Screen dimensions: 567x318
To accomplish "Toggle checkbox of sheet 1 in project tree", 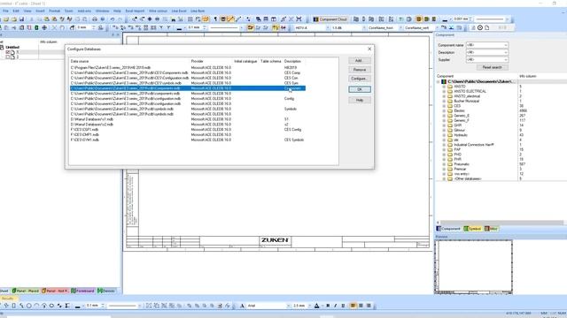I will (x=8, y=52).
